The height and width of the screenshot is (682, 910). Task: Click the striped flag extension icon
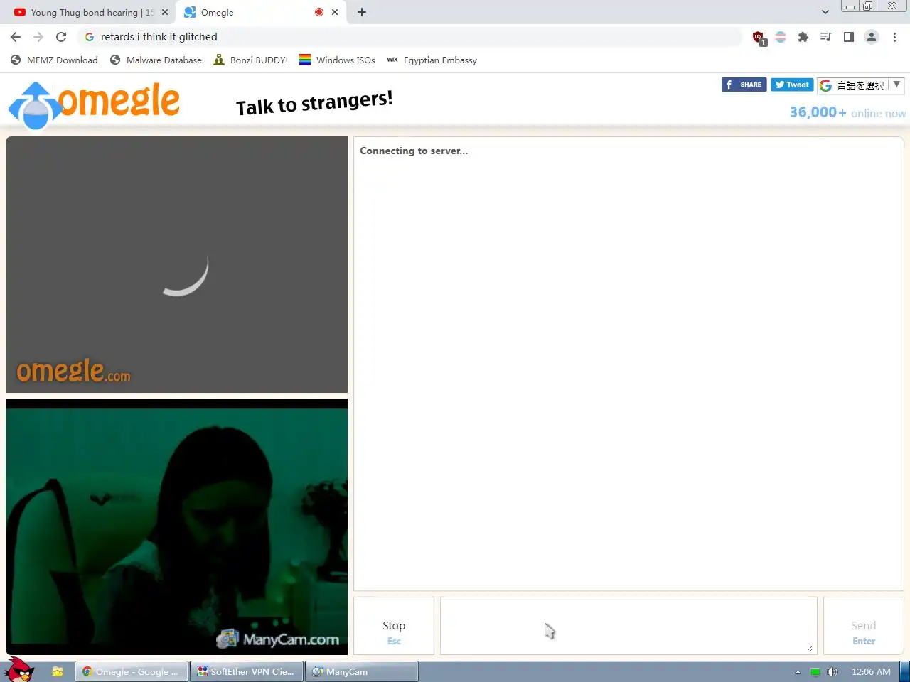781,37
